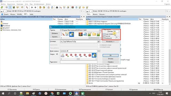
Task: Open right panel directory history down arrow
Action: tap(170, 17)
